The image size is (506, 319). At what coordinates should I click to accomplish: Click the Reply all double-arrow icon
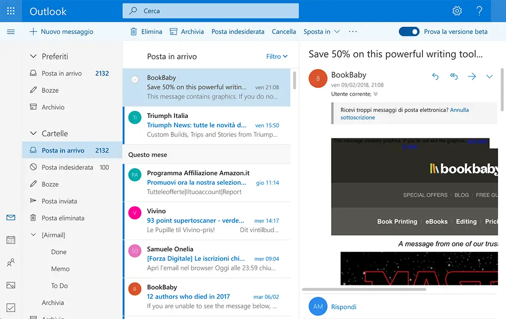click(x=454, y=76)
